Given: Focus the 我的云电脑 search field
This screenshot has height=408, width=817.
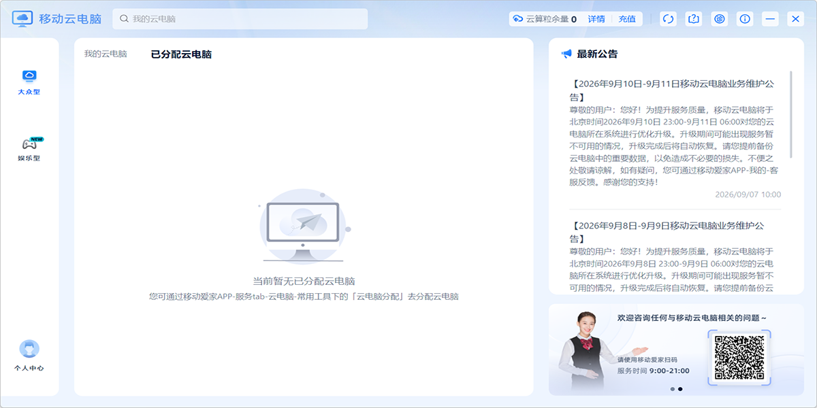Looking at the screenshot, I should click(240, 19).
